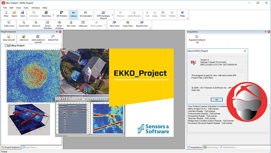Save the current view with Save View
The height and width of the screenshot is (153, 271).
(114, 24)
